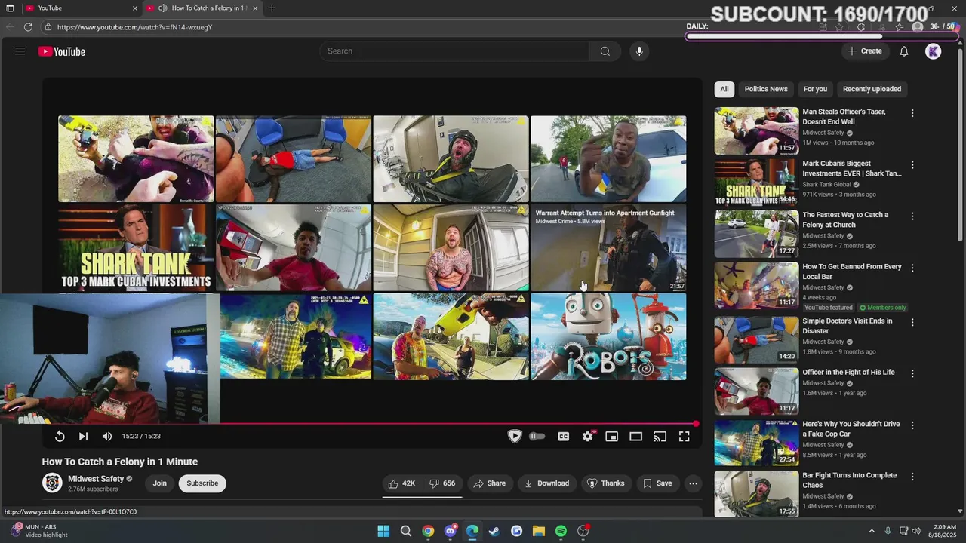966x543 pixels.
Task: Click the Share button
Action: point(489,483)
